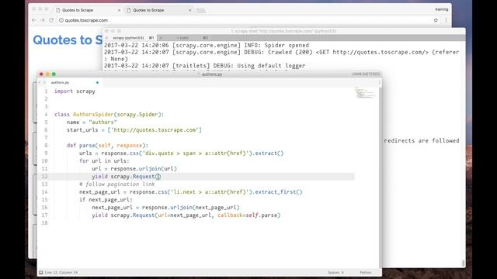Click the authors.py title bar file name

[x=212, y=74]
